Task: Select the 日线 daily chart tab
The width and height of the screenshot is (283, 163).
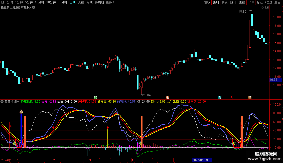Action: (73, 2)
